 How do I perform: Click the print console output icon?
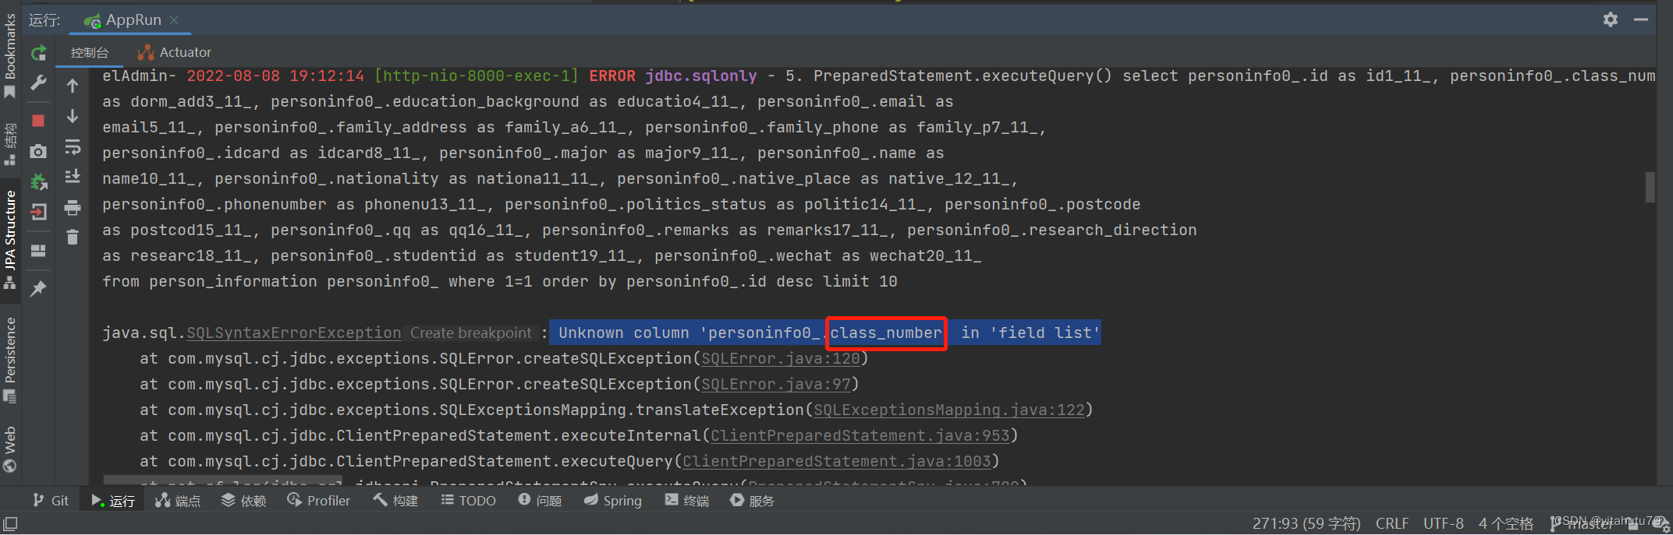point(73,208)
